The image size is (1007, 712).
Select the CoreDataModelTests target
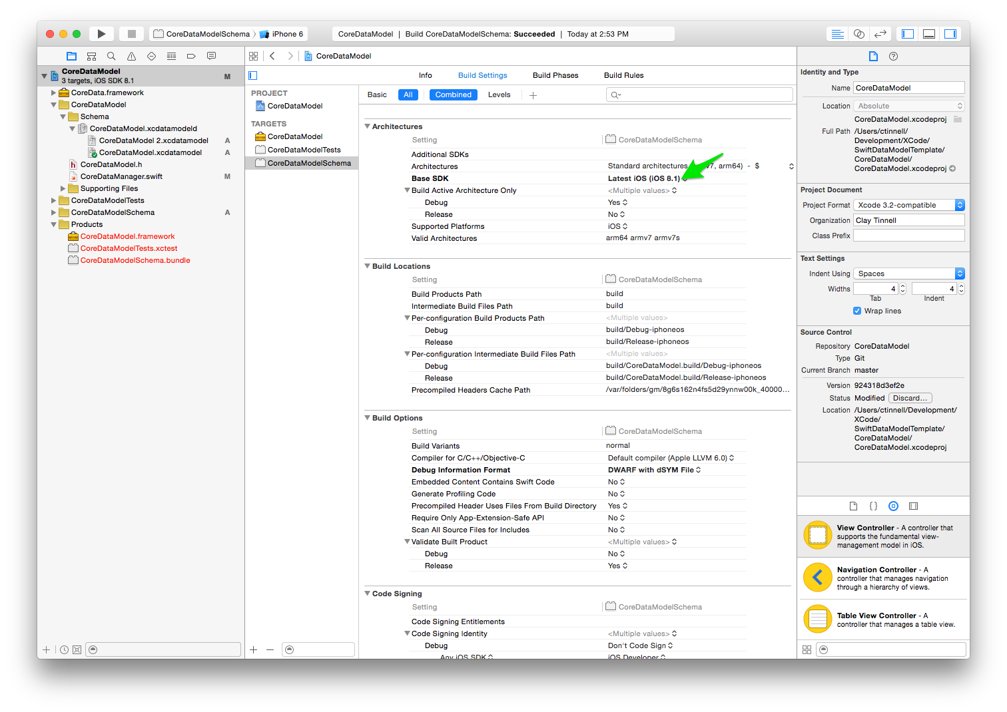(x=304, y=150)
